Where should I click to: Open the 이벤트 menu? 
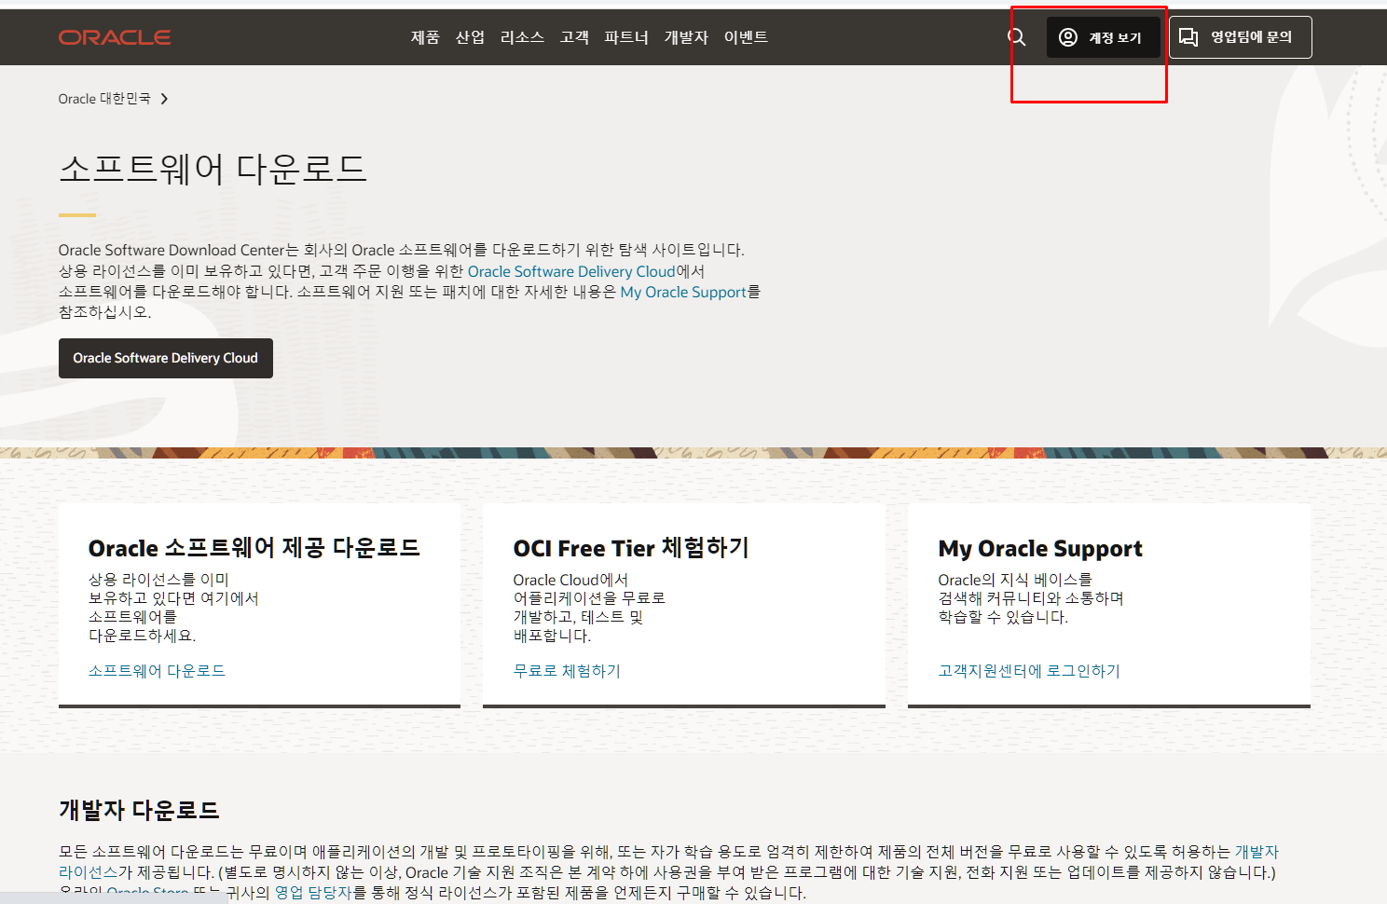(x=746, y=37)
